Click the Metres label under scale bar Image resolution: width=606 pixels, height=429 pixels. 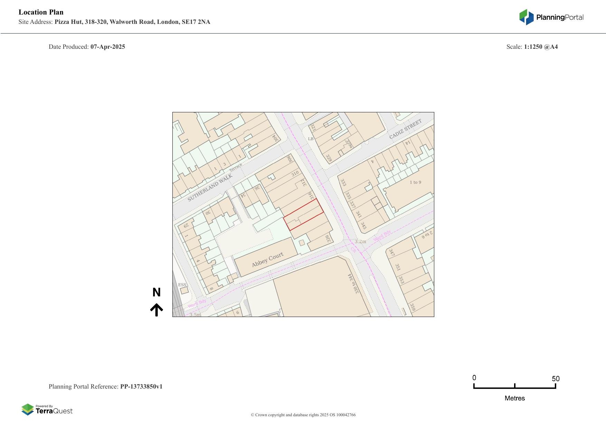tap(514, 398)
